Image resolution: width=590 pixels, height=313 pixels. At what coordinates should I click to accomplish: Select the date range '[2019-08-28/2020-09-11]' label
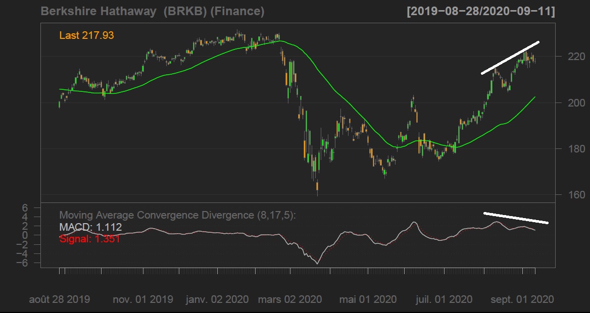(x=481, y=11)
